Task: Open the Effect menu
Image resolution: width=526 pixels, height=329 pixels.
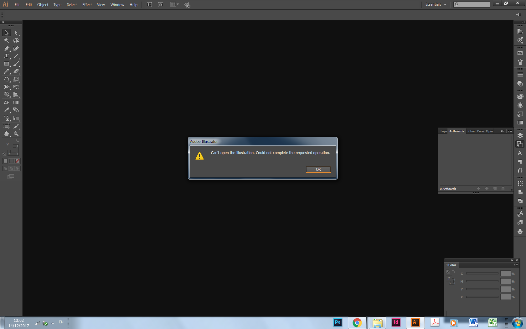Action: tap(87, 5)
